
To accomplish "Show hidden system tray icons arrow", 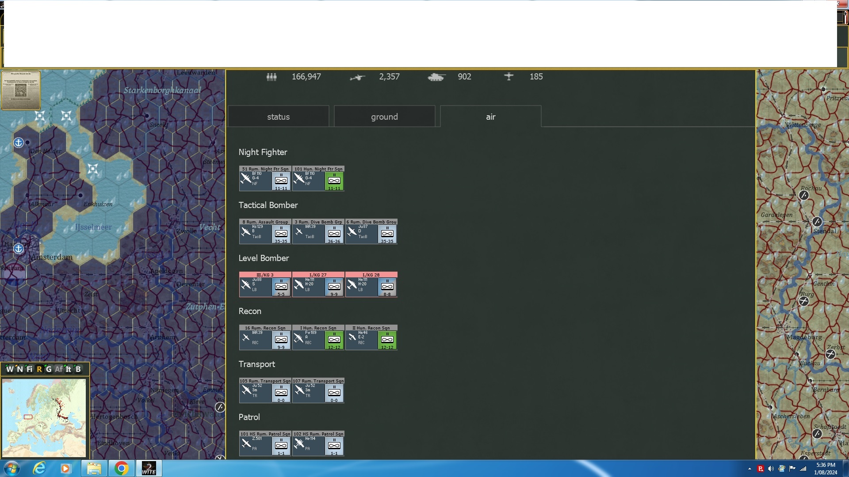I will 750,469.
